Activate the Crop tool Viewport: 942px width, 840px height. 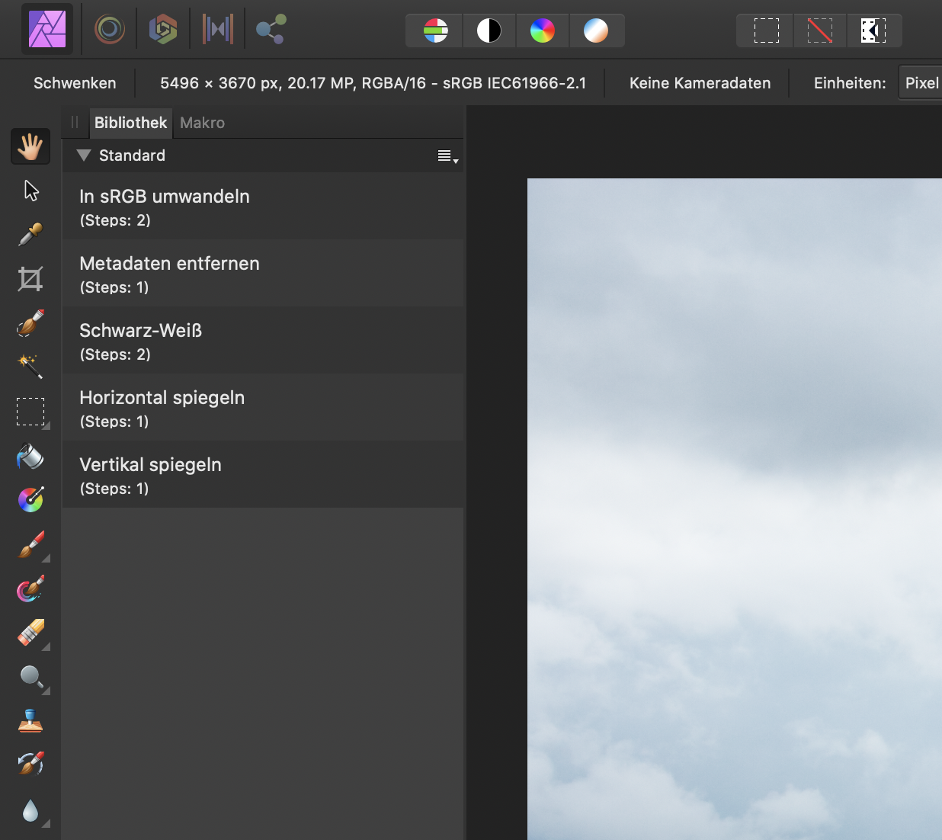[x=30, y=279]
